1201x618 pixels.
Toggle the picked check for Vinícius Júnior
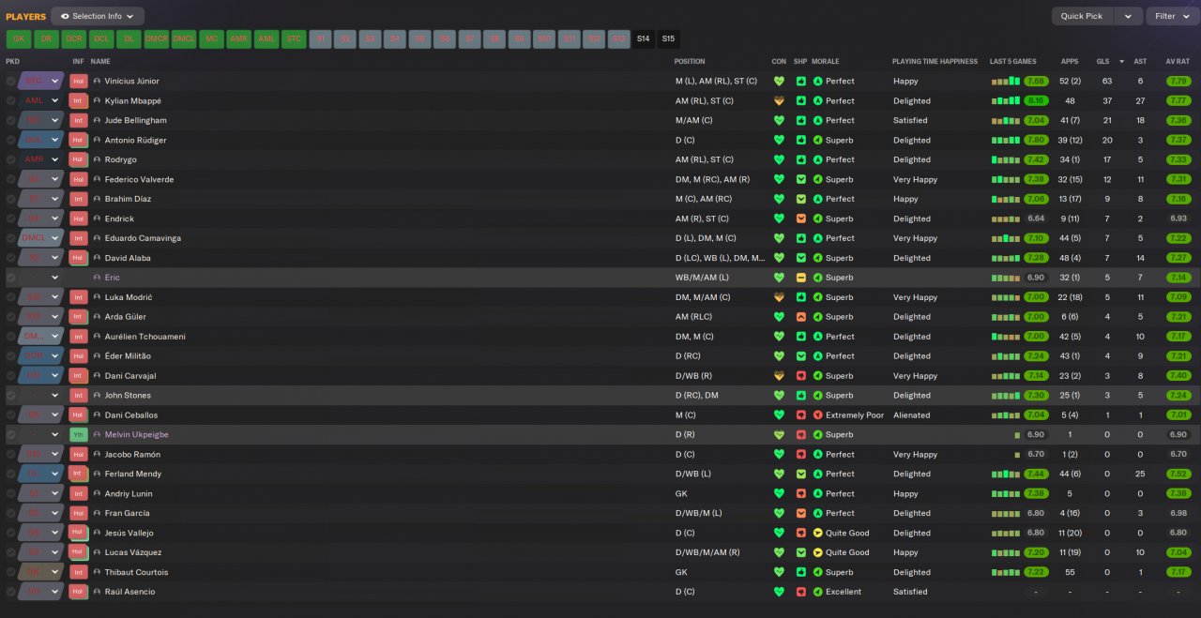[x=10, y=82]
